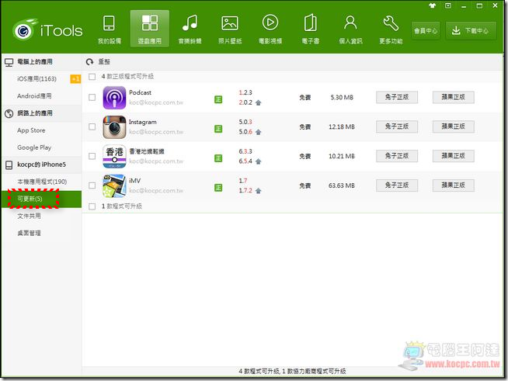The image size is (508, 381).
Task: Open the Member Center button
Action: coord(426,31)
